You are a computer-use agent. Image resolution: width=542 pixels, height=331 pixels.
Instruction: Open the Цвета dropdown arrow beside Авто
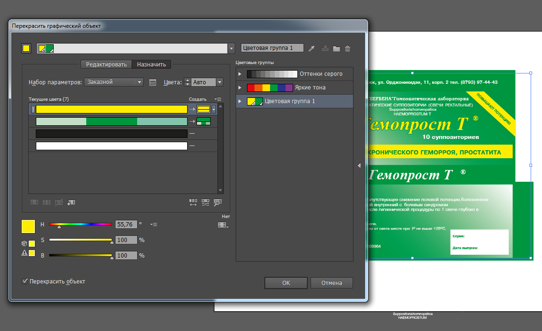220,82
